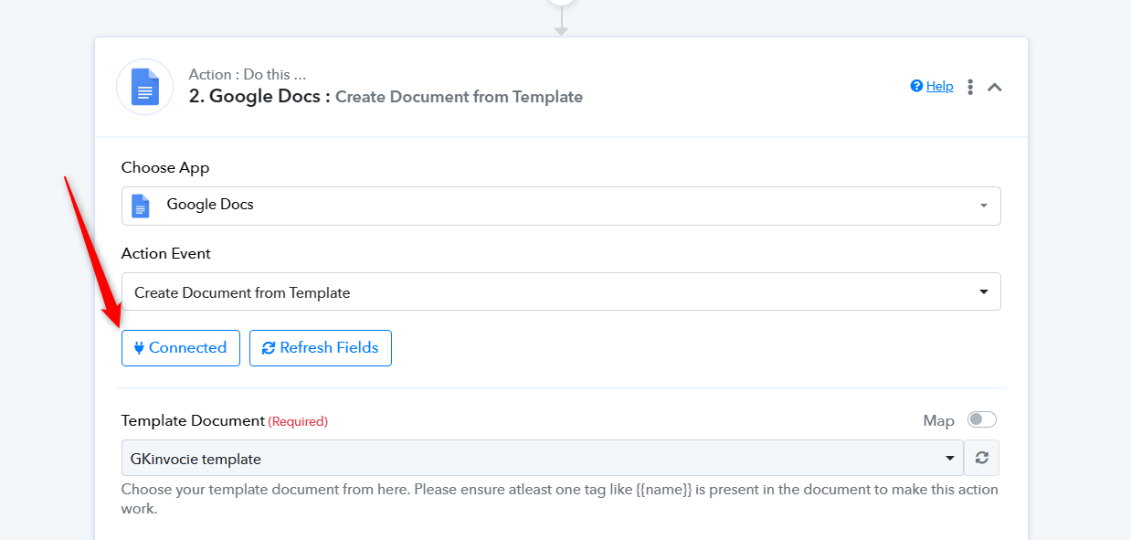Refresh the Template Document list icon

click(982, 458)
